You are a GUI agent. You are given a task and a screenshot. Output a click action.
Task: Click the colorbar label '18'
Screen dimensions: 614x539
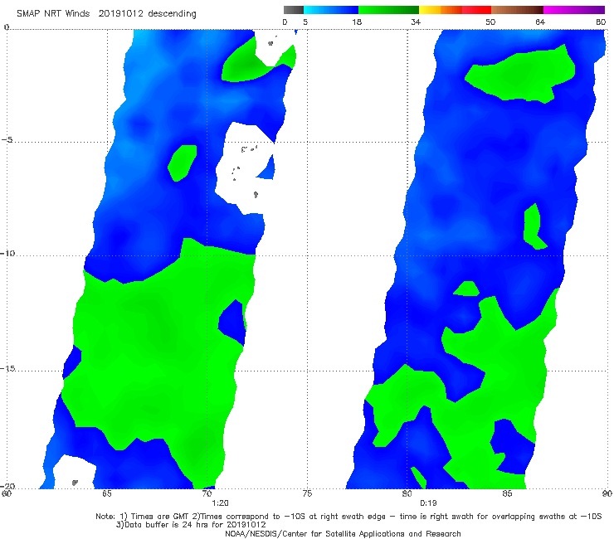[x=357, y=22]
